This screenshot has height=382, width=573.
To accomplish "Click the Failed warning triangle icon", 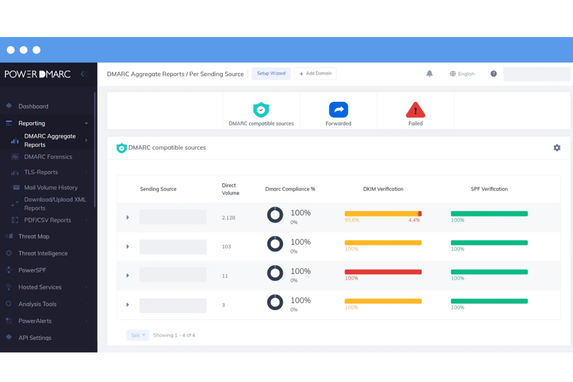I will (x=415, y=111).
